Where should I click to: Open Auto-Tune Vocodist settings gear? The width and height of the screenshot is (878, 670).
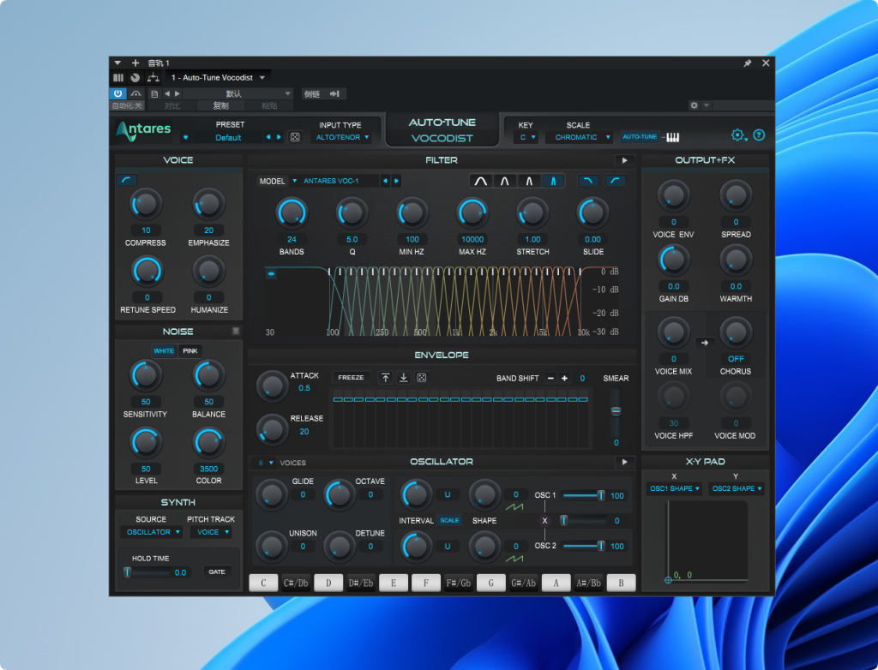tap(738, 135)
